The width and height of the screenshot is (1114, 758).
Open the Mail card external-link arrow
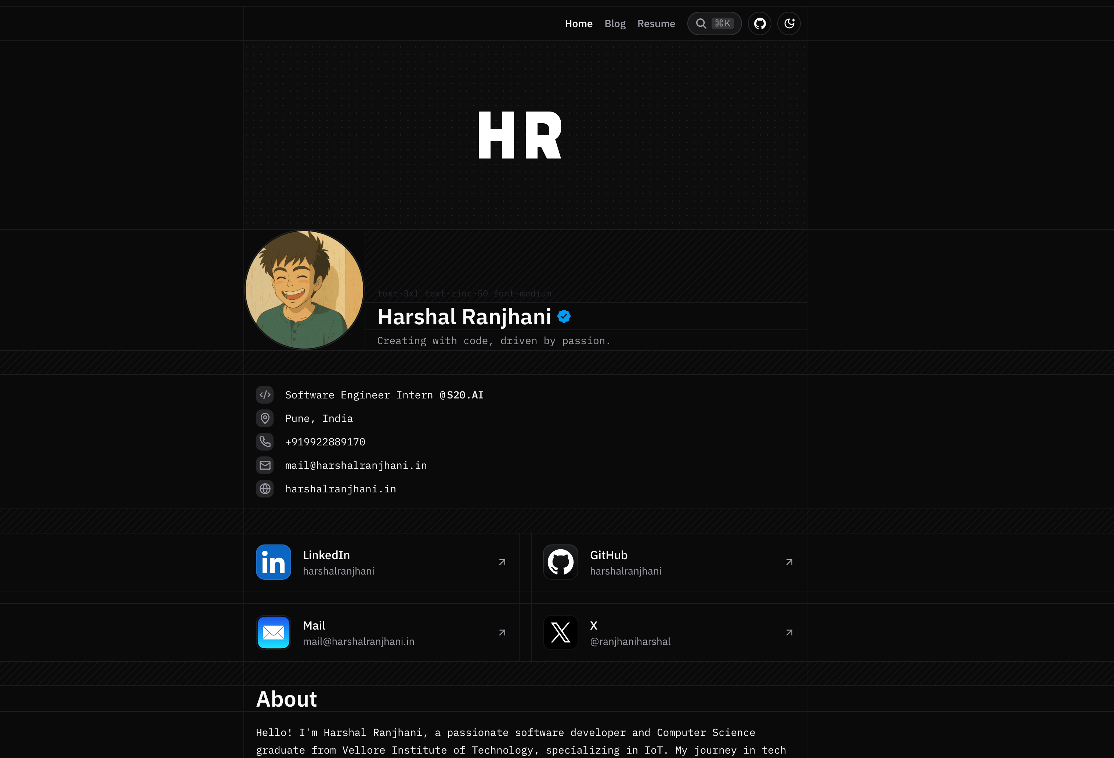pyautogui.click(x=502, y=632)
